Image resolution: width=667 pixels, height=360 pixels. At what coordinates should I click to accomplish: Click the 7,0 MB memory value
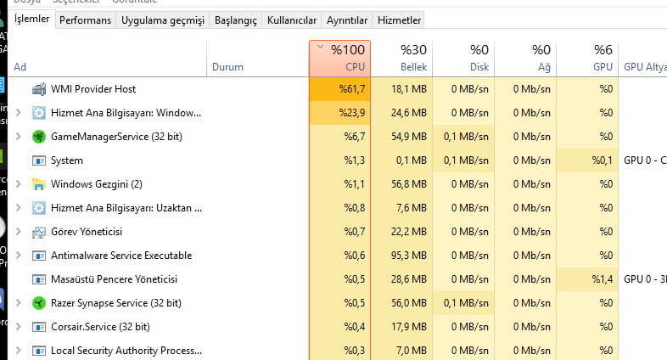412,351
